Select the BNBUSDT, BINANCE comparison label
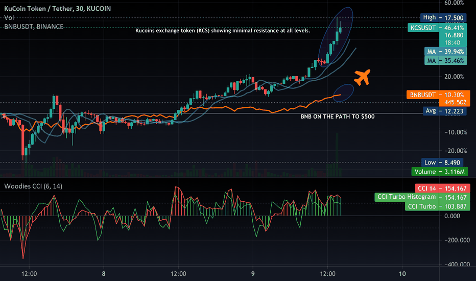 tap(34, 27)
